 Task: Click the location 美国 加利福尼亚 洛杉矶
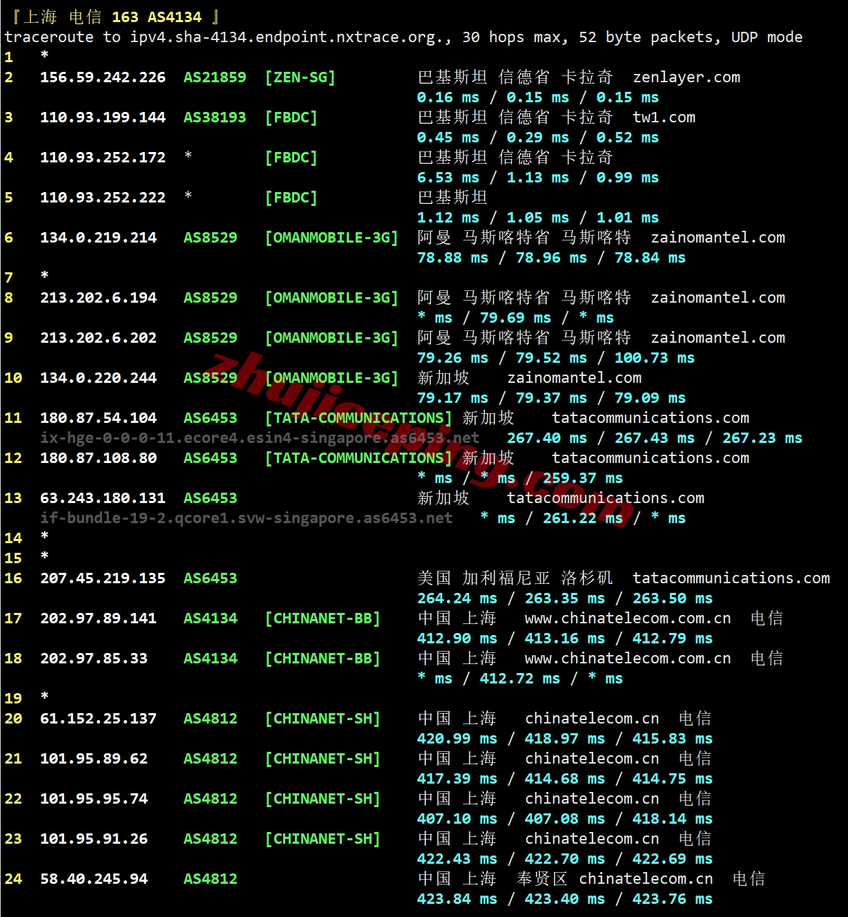(515, 578)
